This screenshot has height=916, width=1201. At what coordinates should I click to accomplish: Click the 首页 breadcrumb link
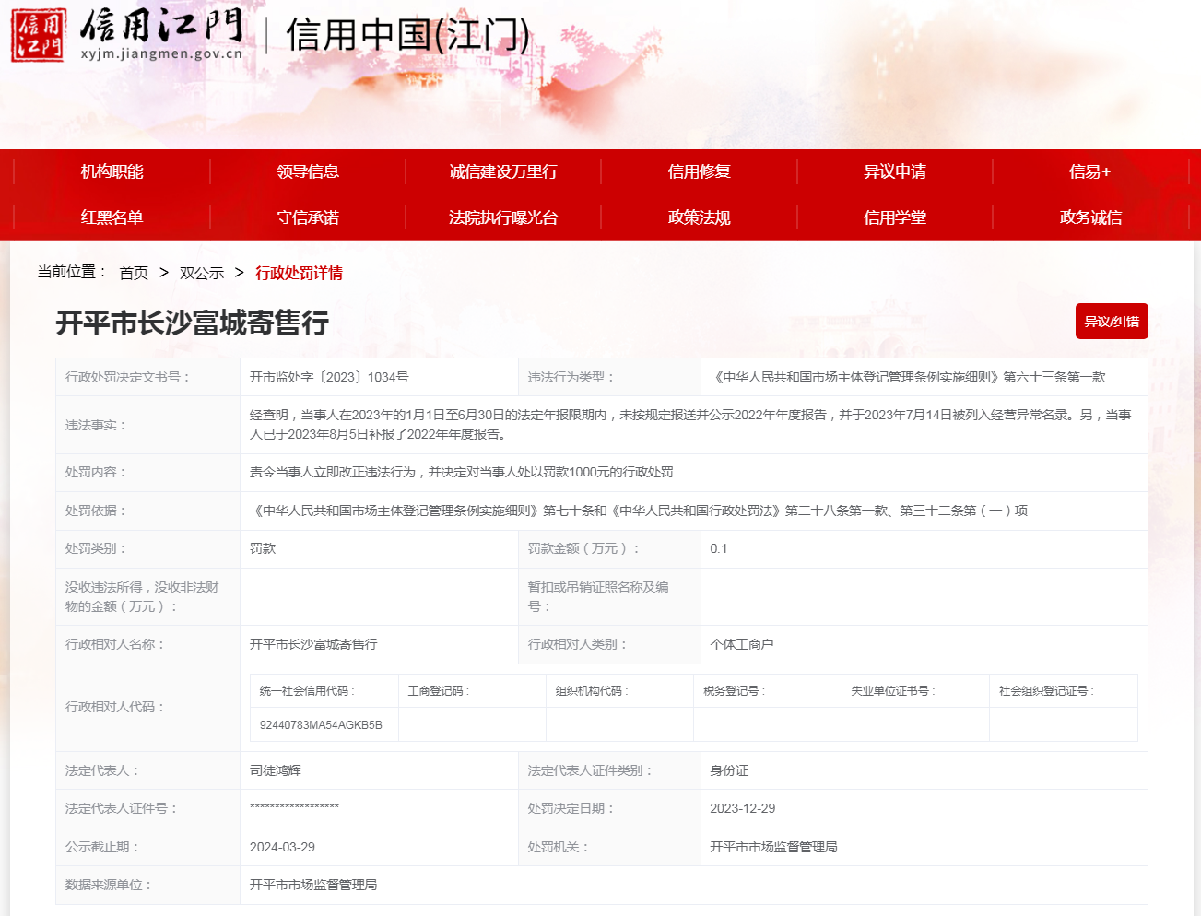134,273
